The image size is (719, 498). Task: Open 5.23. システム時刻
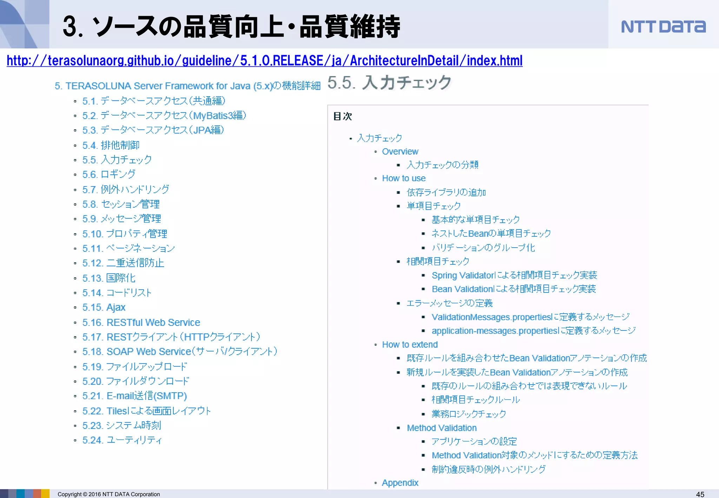[121, 425]
